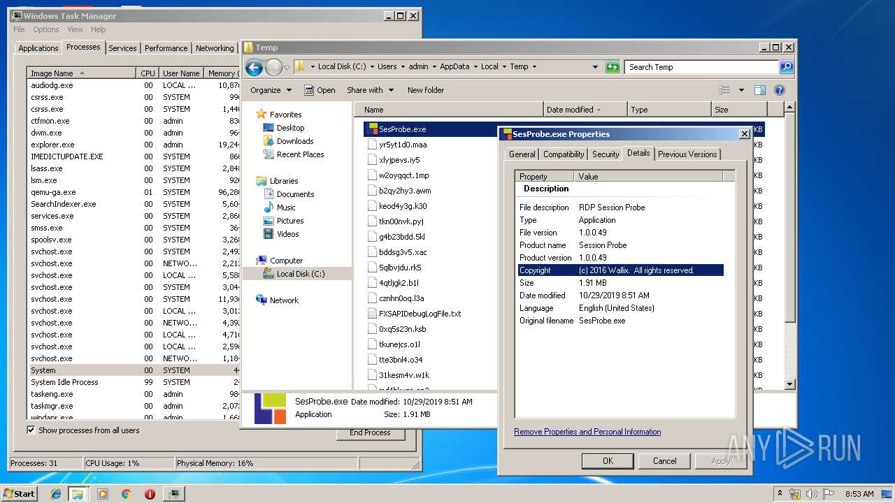Open the Share with dropdown
The image size is (895, 503).
pos(371,90)
